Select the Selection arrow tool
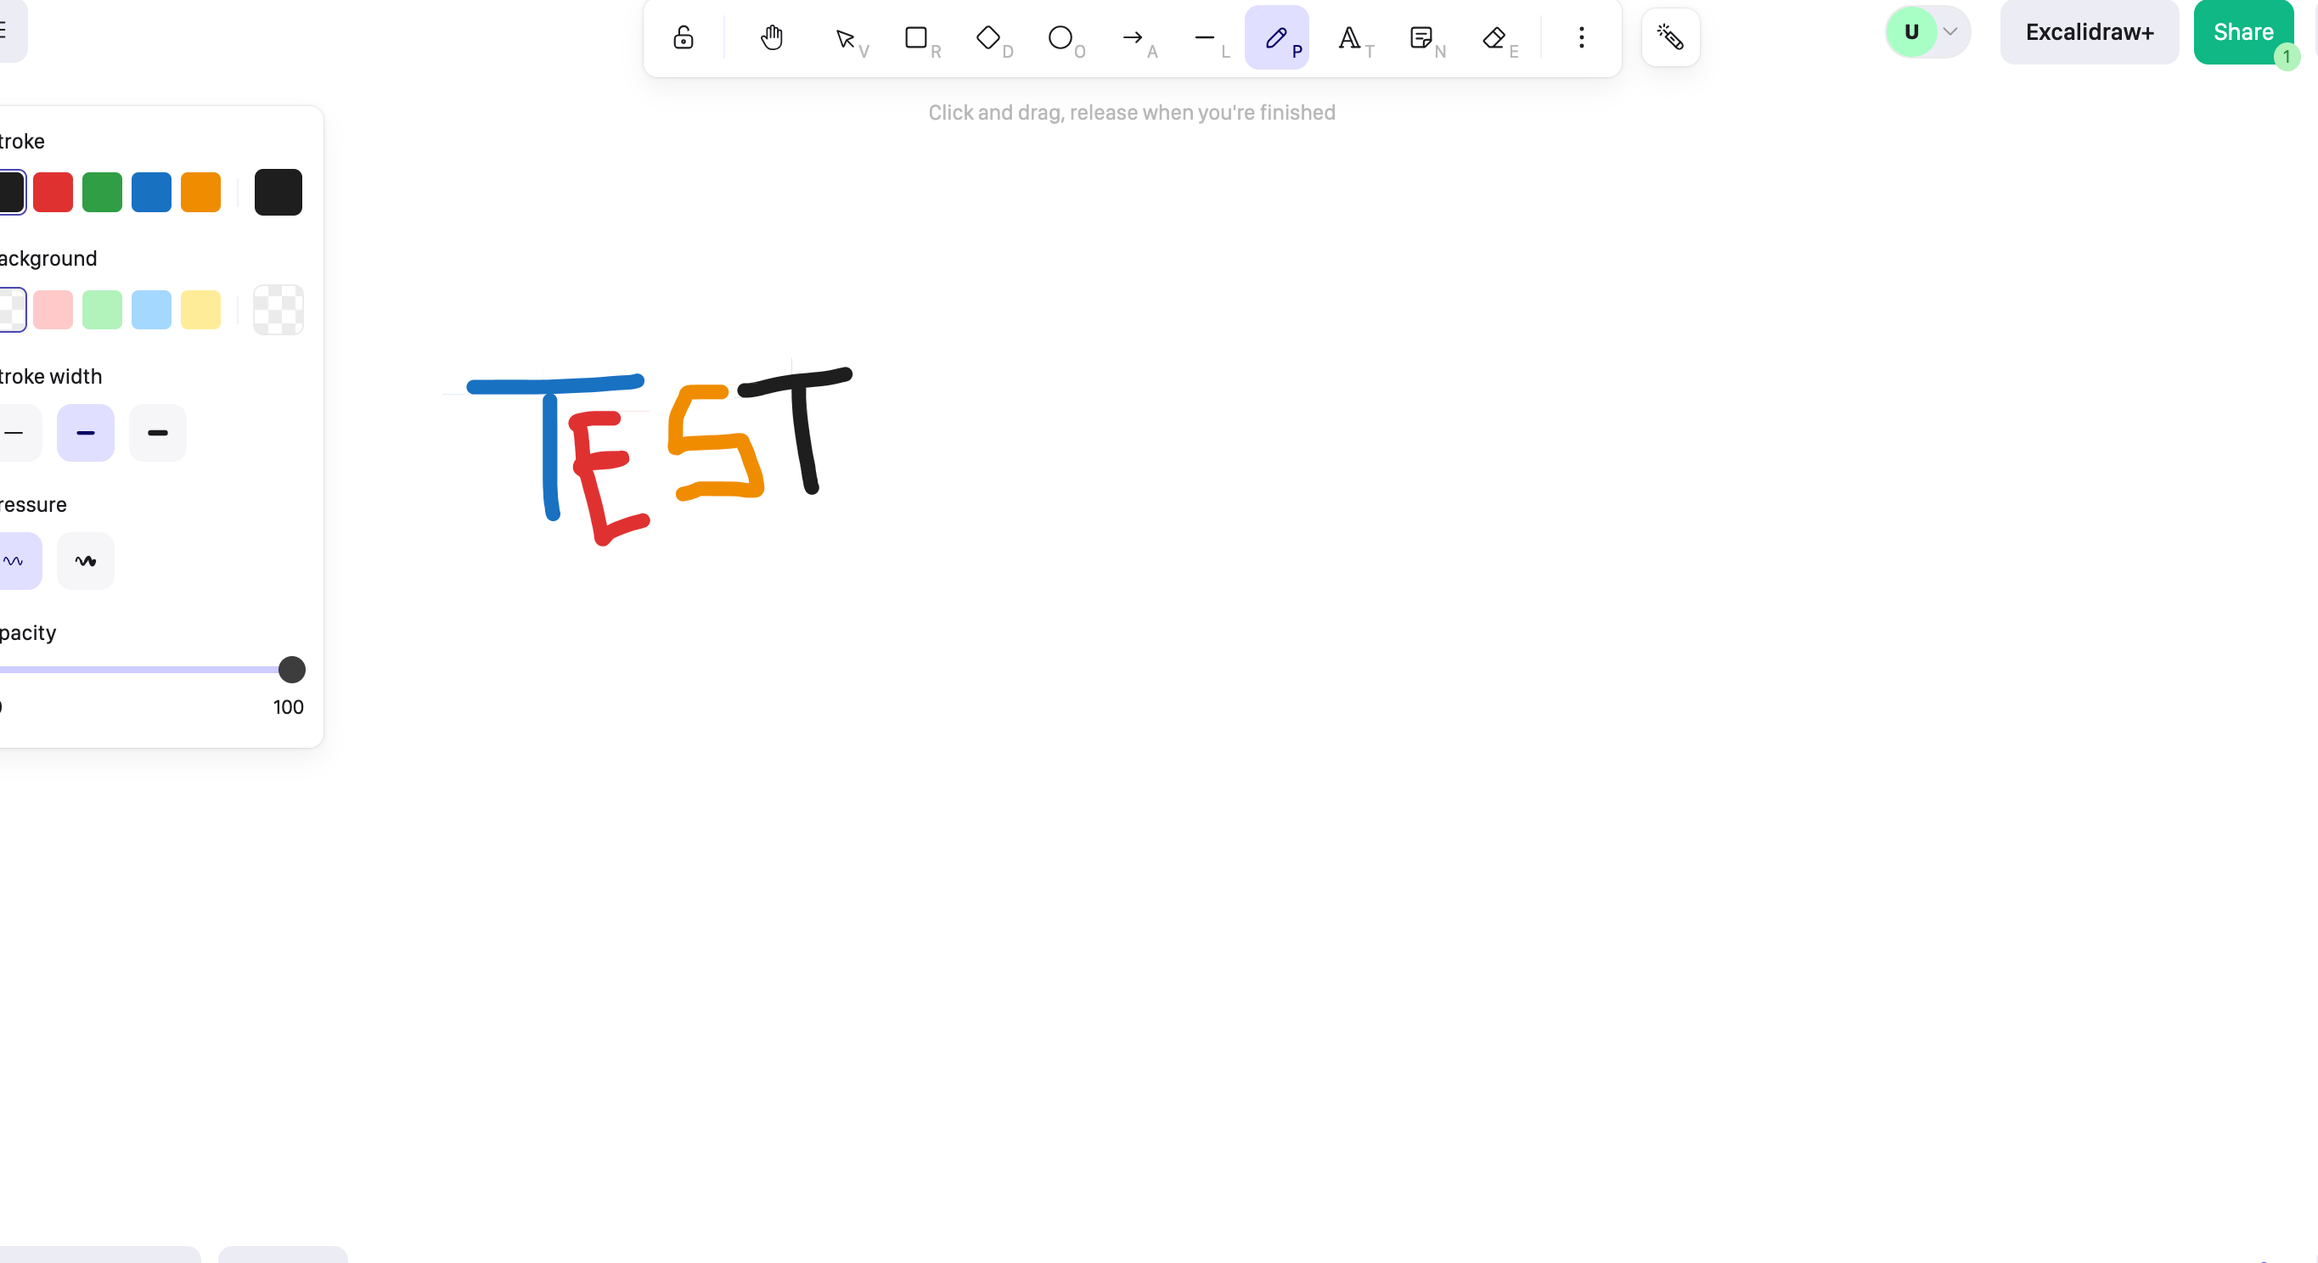 [x=844, y=38]
